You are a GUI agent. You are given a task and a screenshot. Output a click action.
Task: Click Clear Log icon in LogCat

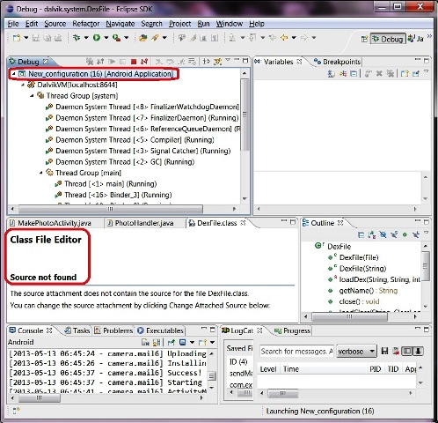pos(396,351)
